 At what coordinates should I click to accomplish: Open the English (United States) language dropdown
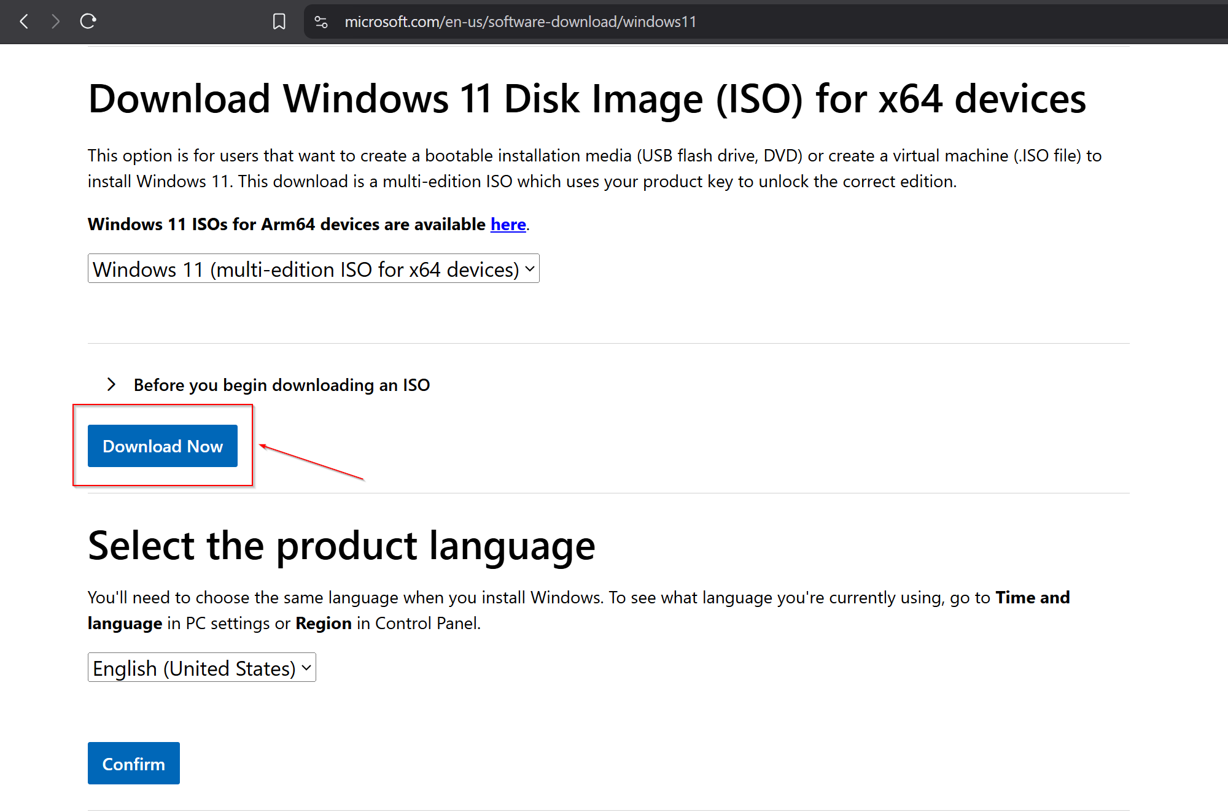tap(202, 668)
